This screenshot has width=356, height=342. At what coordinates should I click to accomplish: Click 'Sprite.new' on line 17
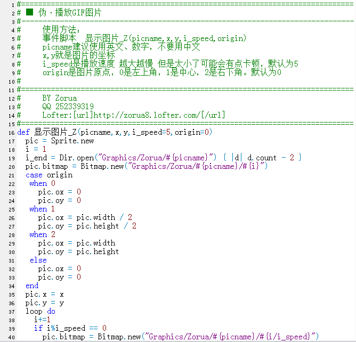[x=72, y=141]
